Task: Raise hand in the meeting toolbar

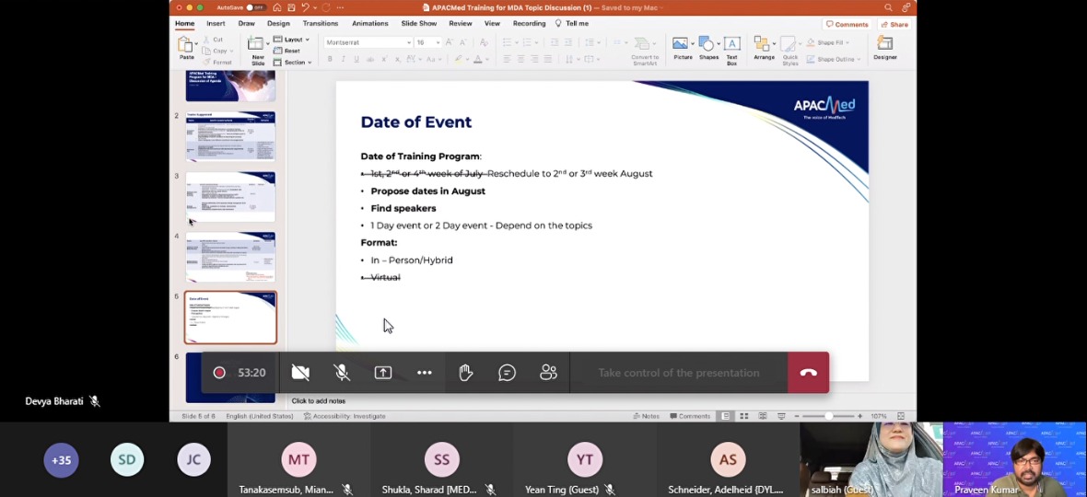Action: click(x=466, y=373)
